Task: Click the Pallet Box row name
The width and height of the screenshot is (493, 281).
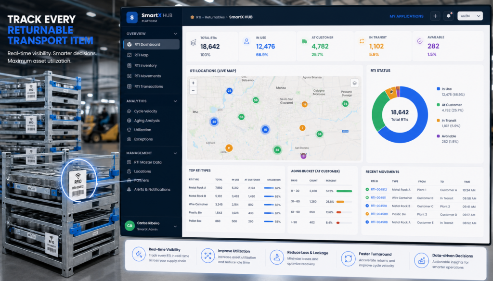Action: pos(195,221)
